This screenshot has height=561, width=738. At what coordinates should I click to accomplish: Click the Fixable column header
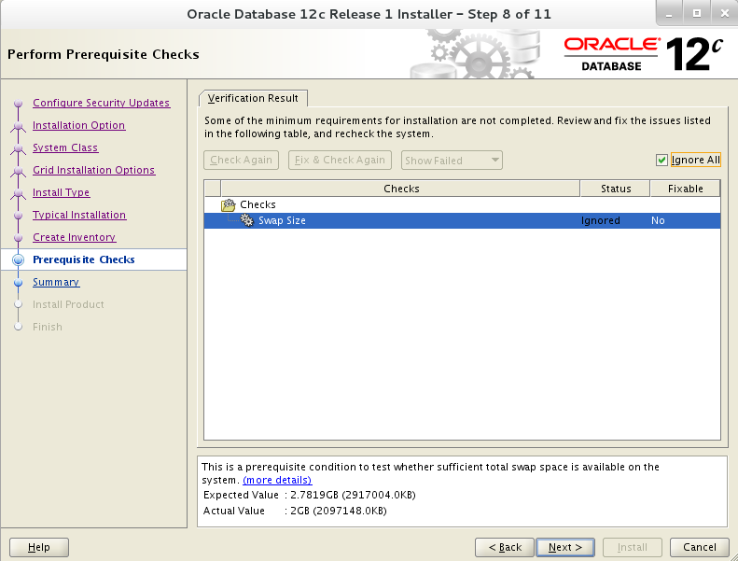coord(685,189)
